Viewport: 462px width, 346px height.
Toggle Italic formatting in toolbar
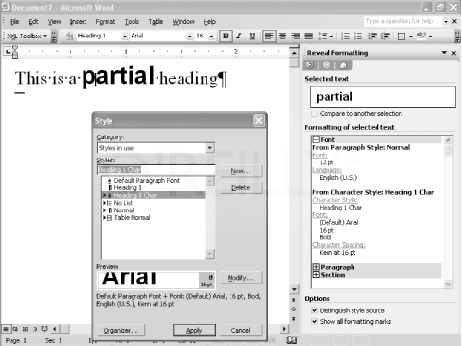tap(239, 36)
